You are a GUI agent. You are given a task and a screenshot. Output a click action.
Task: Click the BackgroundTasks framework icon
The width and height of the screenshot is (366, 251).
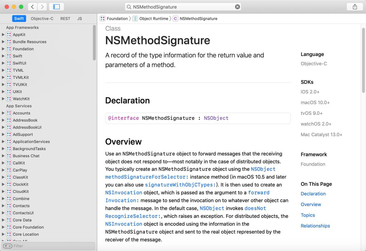[9, 149]
